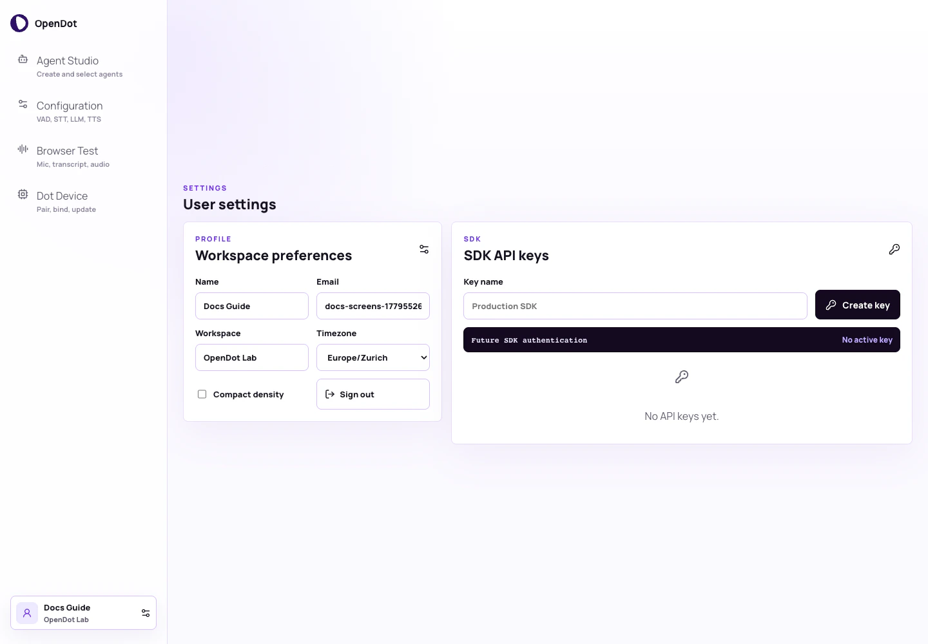Click the user avatar icon in account card
Viewport: 928px width, 644px height.
[27, 613]
